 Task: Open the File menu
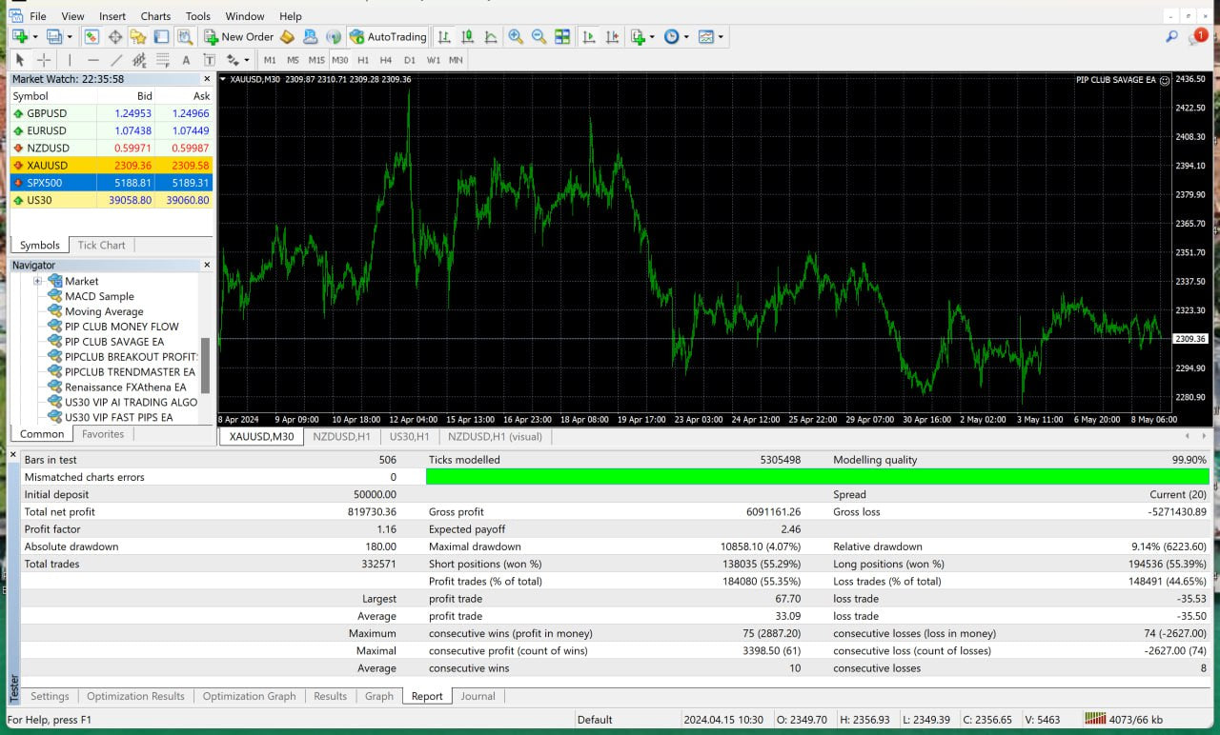point(38,16)
